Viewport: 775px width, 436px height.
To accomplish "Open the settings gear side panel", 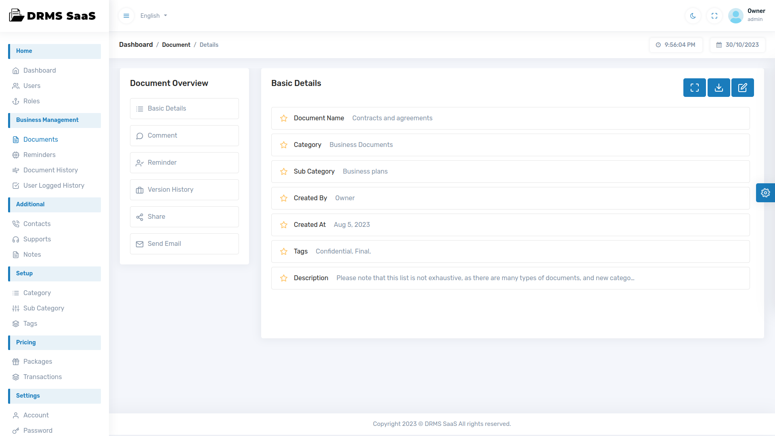I will [x=765, y=193].
